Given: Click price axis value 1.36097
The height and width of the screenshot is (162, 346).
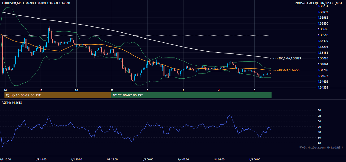Looking at the screenshot, I should (323, 12).
